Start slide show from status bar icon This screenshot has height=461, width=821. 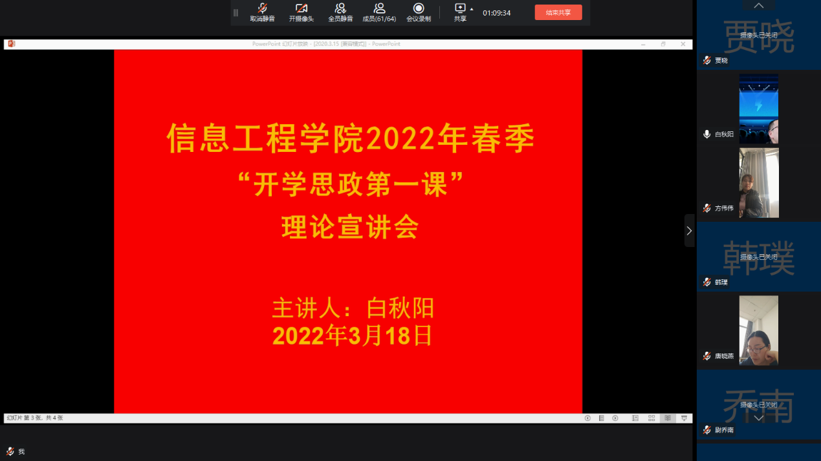coord(684,418)
